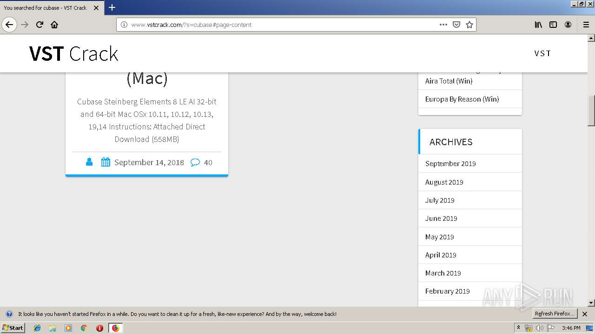Dismiss the Firefox notification bar
Image resolution: width=595 pixels, height=334 pixels.
585,314
